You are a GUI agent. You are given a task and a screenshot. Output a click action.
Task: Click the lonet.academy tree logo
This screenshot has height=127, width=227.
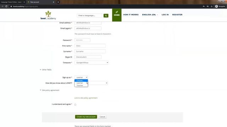coord(48,15)
